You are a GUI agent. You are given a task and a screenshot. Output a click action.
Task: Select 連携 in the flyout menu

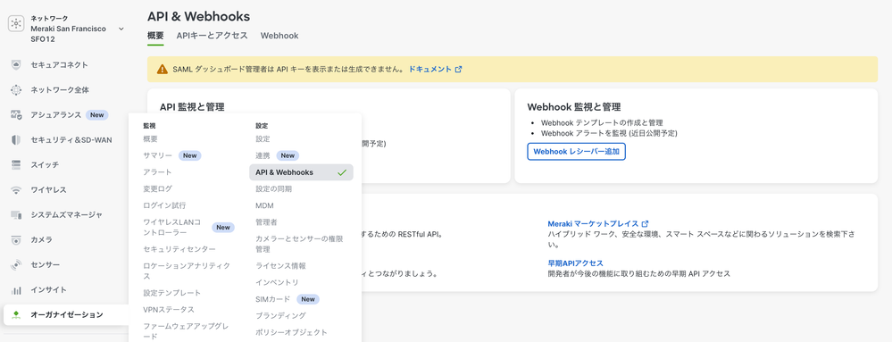pyautogui.click(x=263, y=155)
